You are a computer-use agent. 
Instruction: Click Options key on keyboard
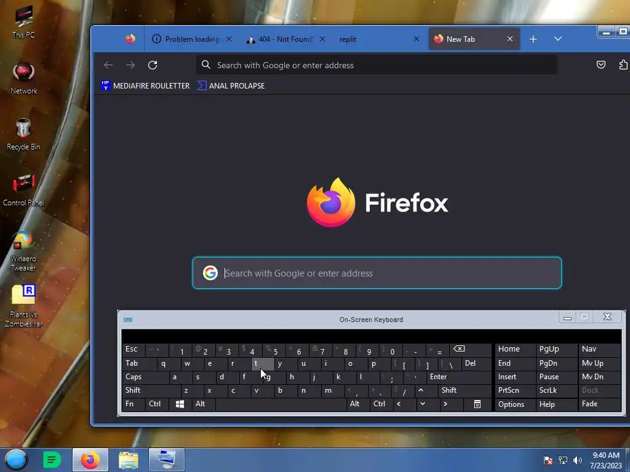[x=515, y=404]
